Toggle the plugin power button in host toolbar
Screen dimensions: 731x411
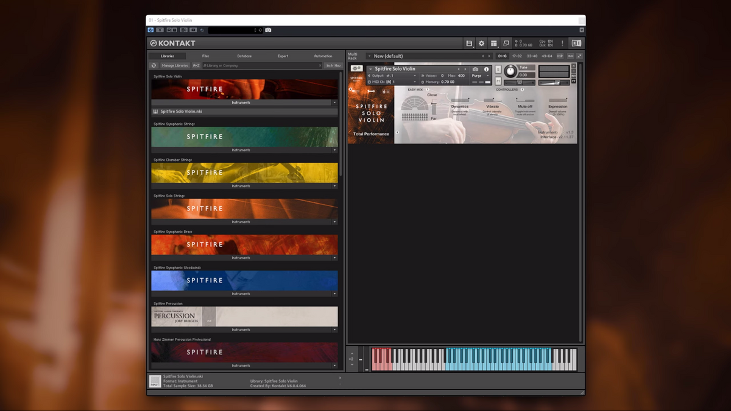150,30
